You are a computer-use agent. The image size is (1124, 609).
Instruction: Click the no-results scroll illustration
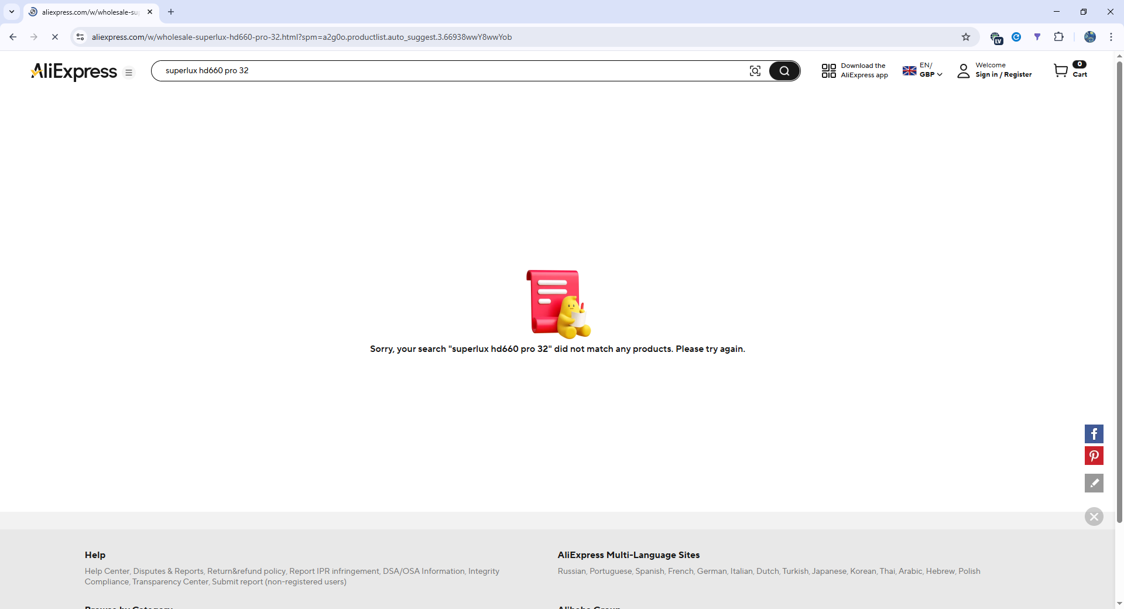[558, 304]
